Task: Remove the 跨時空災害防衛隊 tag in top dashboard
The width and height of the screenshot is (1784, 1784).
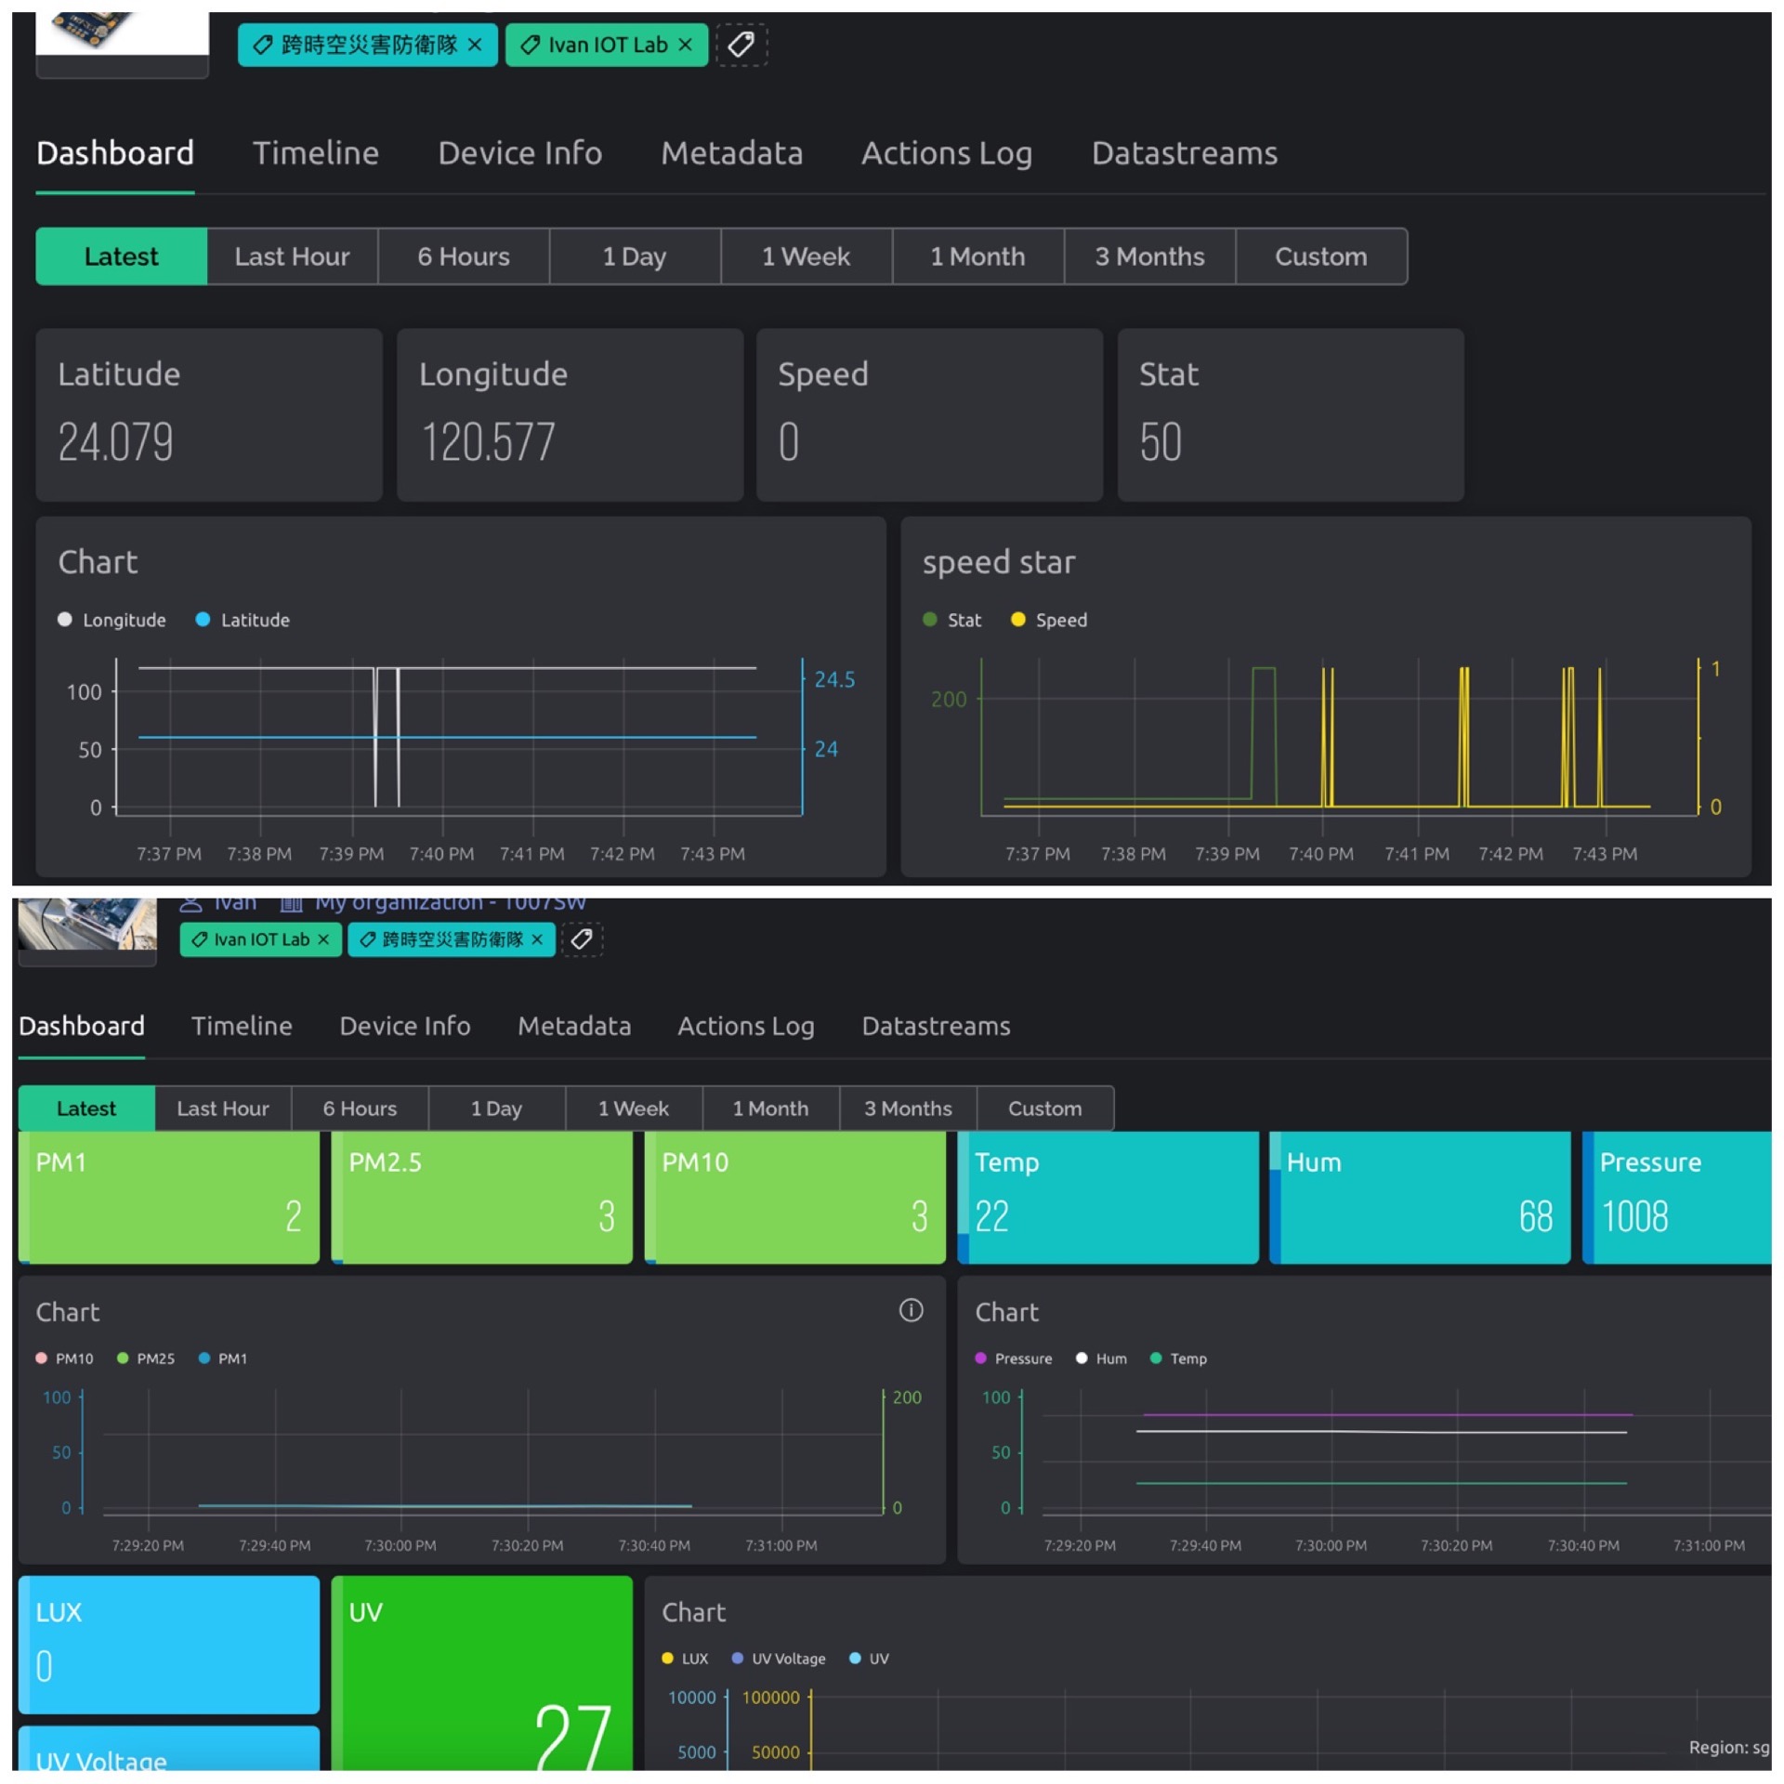Action: coord(475,45)
